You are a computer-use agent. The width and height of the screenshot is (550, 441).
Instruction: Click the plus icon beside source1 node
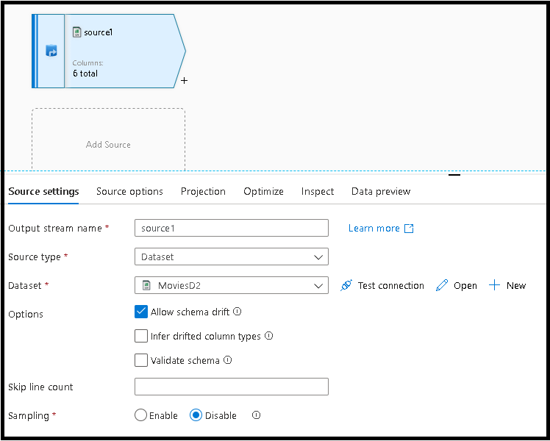[x=184, y=81]
